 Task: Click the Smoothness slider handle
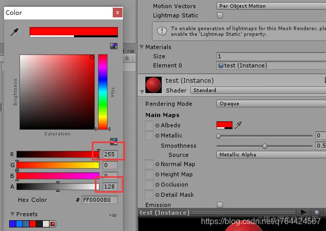(265, 146)
